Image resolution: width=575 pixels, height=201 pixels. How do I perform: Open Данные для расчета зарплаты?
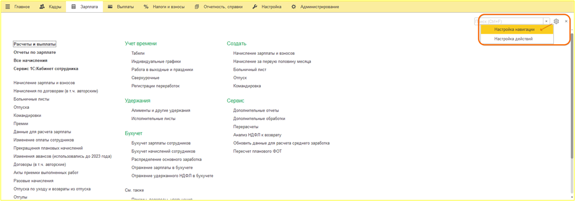click(42, 132)
